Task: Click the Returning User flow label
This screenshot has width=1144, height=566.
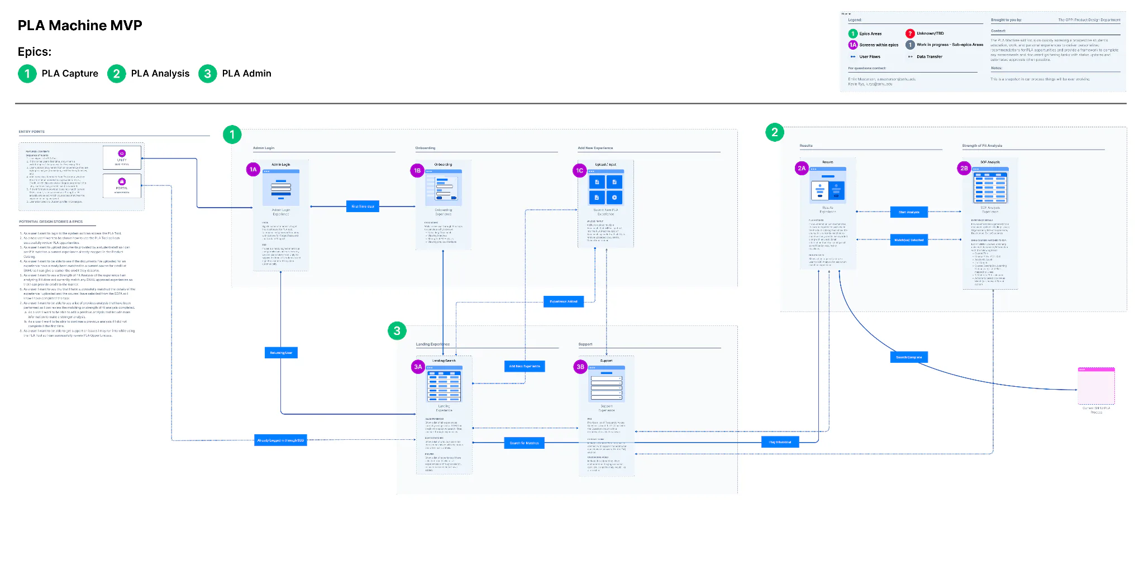Action: point(281,353)
